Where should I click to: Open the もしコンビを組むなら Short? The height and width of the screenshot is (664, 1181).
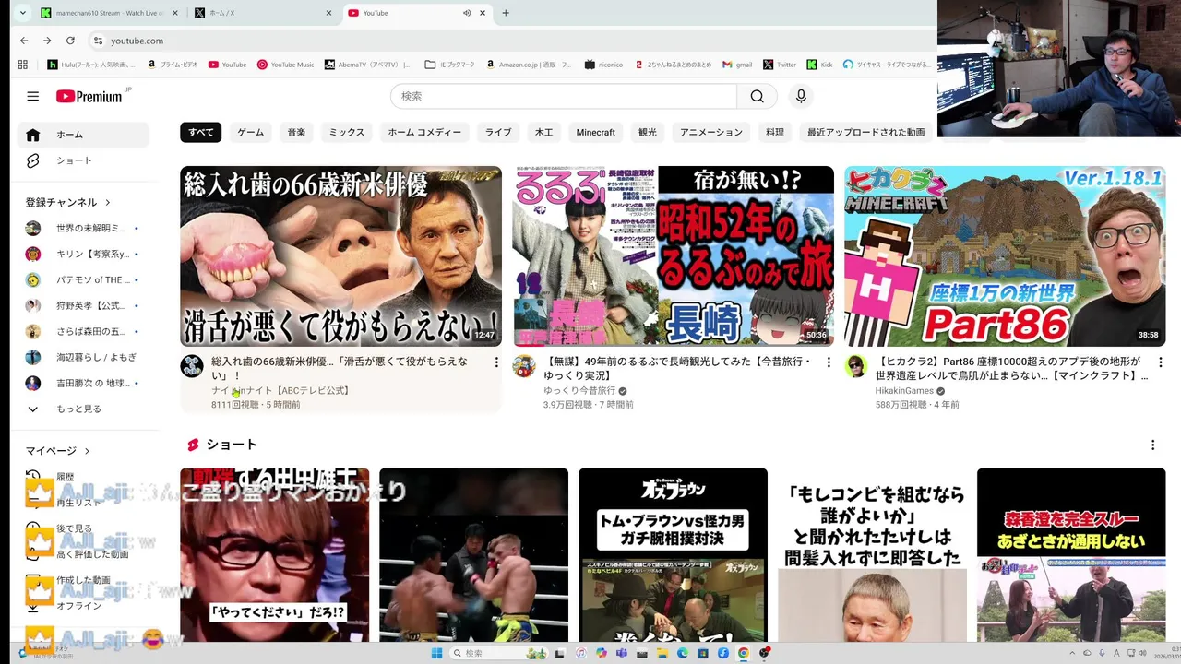point(872,555)
